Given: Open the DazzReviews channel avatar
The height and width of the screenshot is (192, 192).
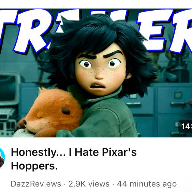Looking at the screenshot, I should 2,158.
